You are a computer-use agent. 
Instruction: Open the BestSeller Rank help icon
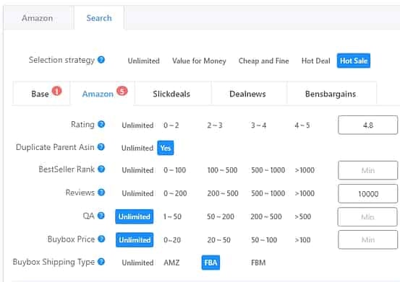(x=101, y=169)
